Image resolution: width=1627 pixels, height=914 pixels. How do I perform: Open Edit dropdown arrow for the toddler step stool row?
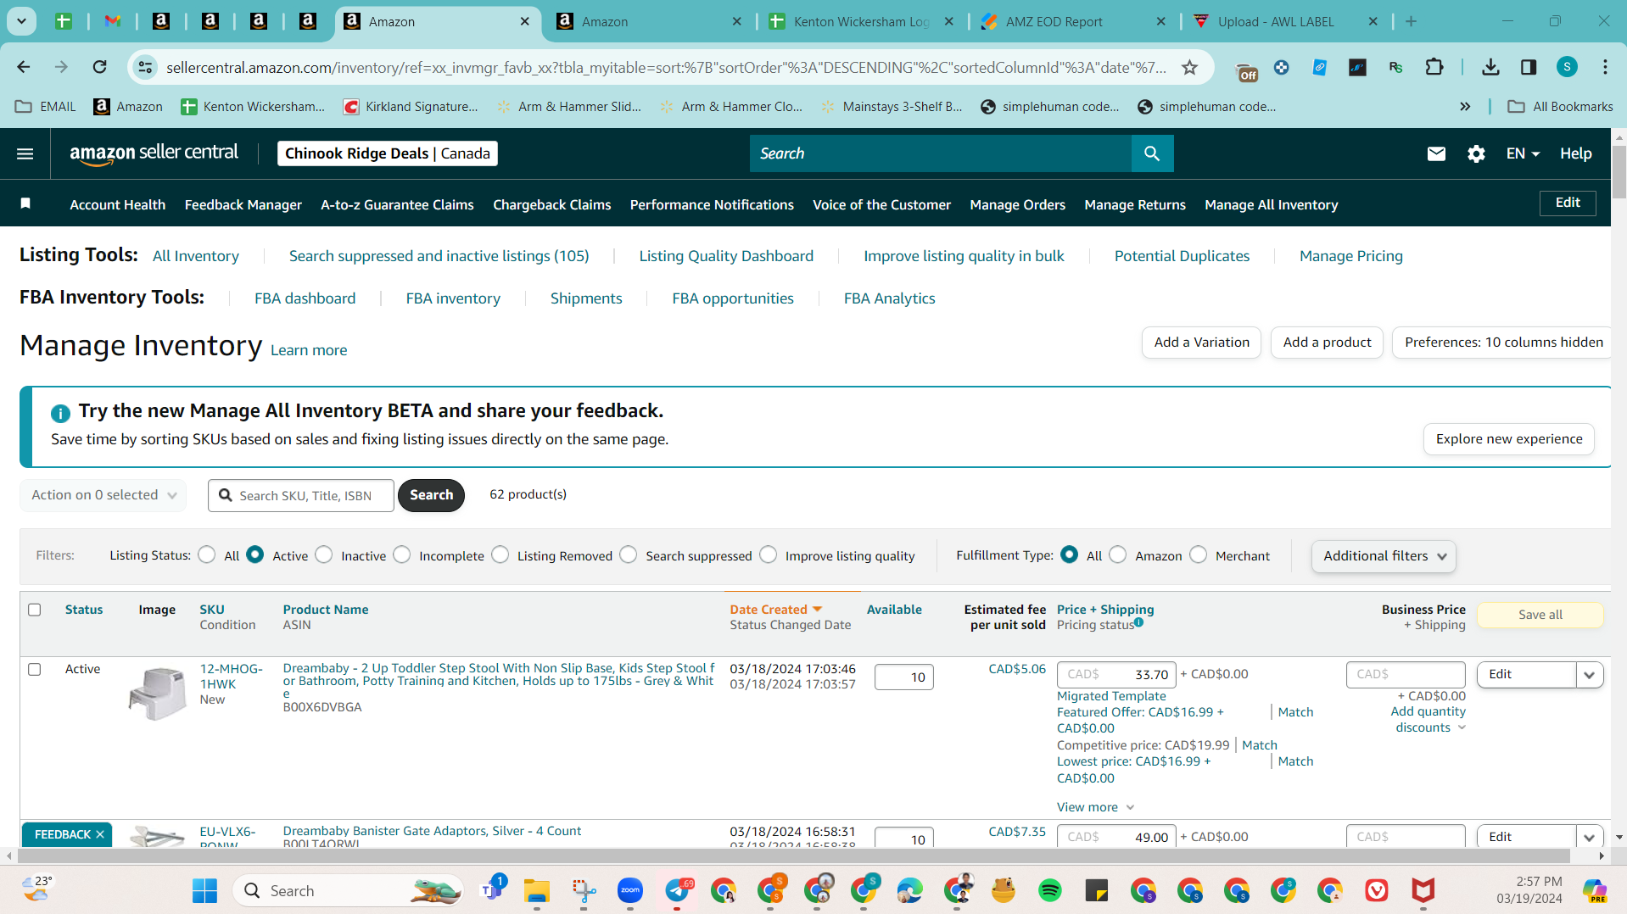point(1589,675)
